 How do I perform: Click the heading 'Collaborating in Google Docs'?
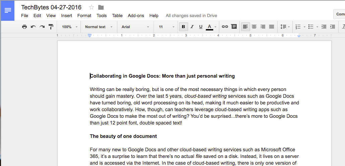point(125,76)
